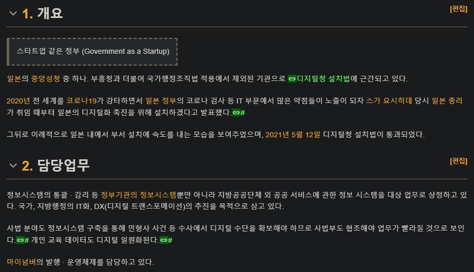The image size is (474, 272).
Task: Open external # reference after 일원화된다
Action: pos(166,240)
